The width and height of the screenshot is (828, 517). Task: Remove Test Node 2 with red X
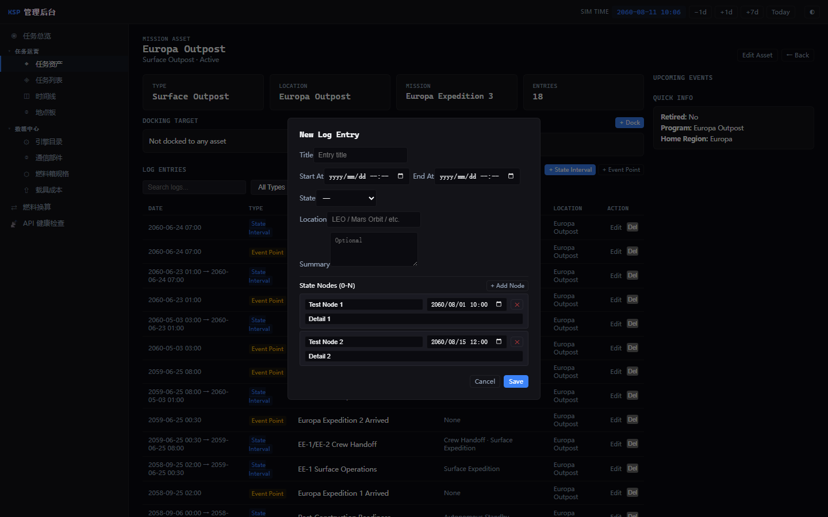click(x=517, y=342)
